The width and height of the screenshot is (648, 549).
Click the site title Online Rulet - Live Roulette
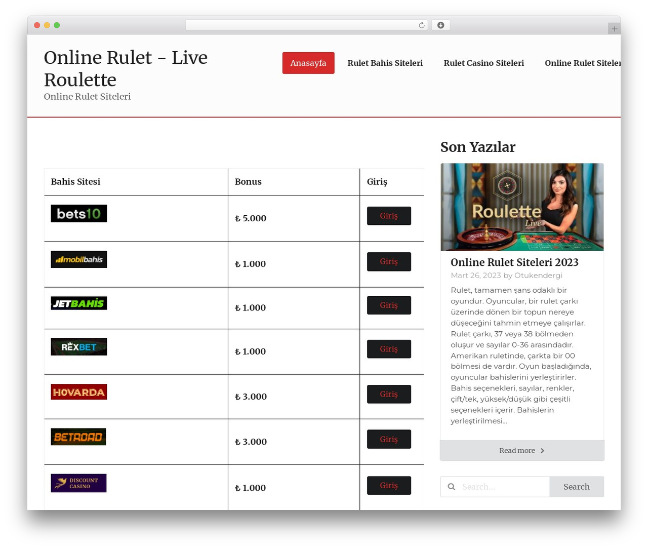point(126,68)
